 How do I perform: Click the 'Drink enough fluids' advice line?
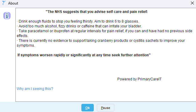pyautogui.click(x=78, y=21)
